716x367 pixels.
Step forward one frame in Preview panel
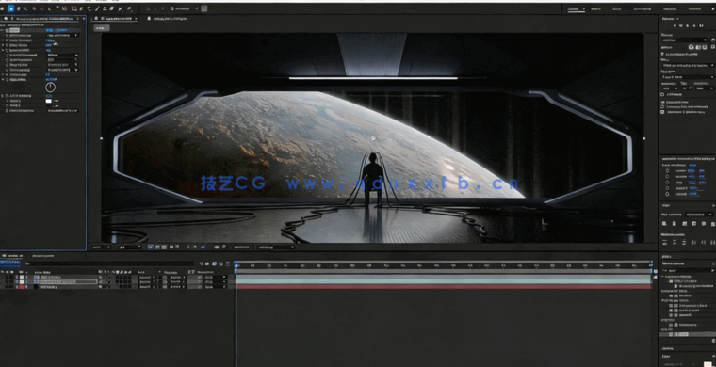[x=694, y=26]
